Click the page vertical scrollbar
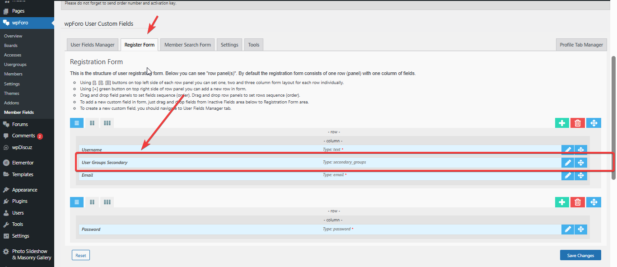617x267 pixels. coord(613,117)
